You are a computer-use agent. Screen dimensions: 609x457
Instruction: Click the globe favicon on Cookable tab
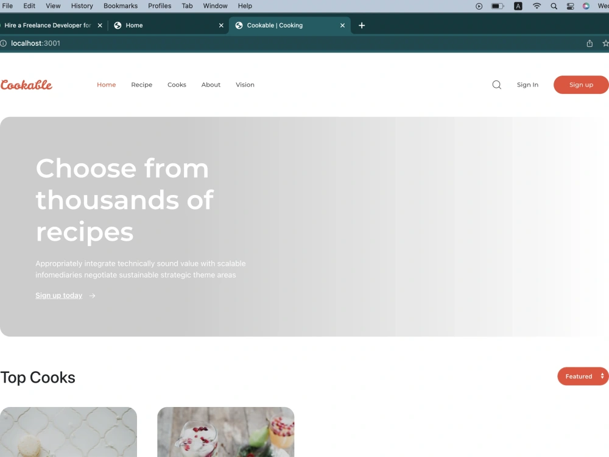tap(239, 25)
